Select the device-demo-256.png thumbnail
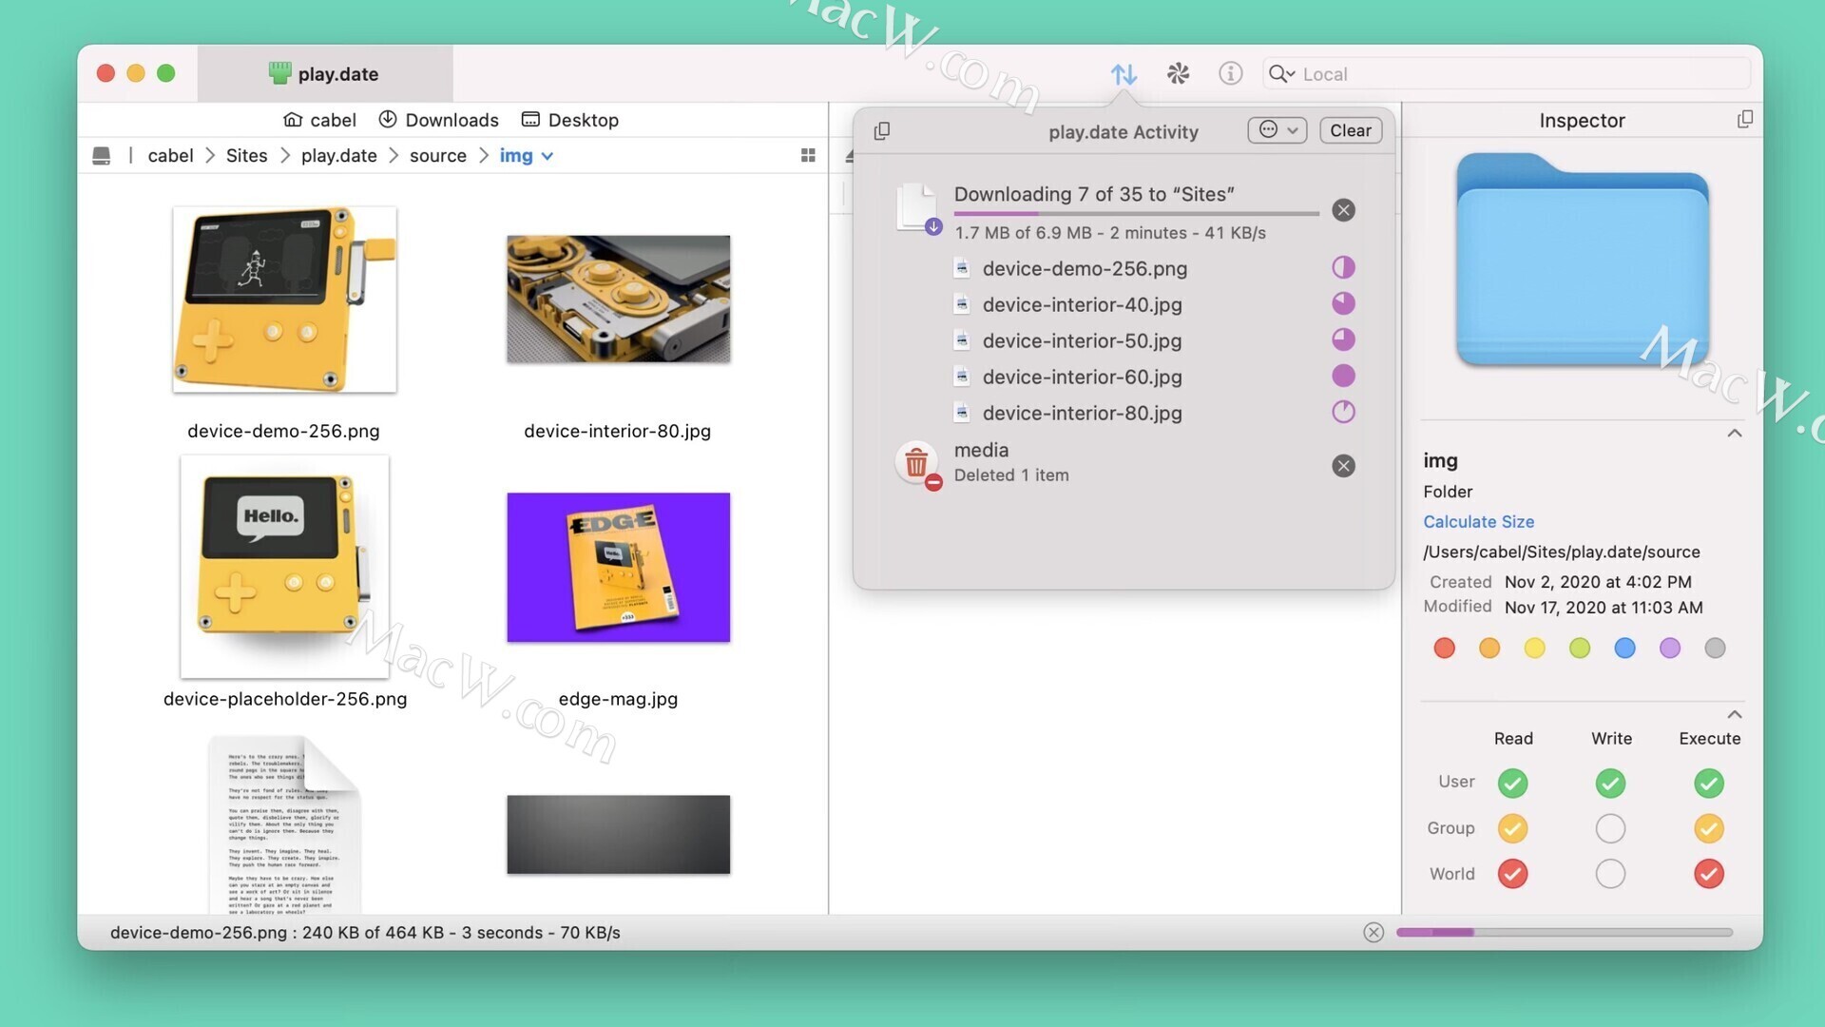 (284, 300)
